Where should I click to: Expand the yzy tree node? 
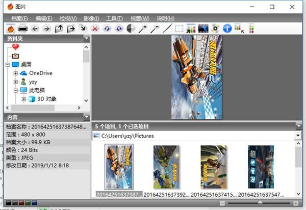tap(16, 82)
